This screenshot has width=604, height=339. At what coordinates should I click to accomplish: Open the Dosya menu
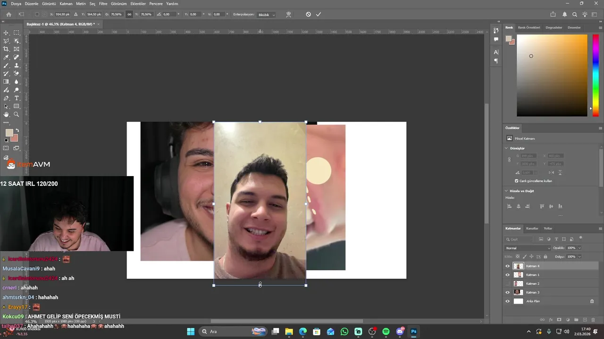16,4
